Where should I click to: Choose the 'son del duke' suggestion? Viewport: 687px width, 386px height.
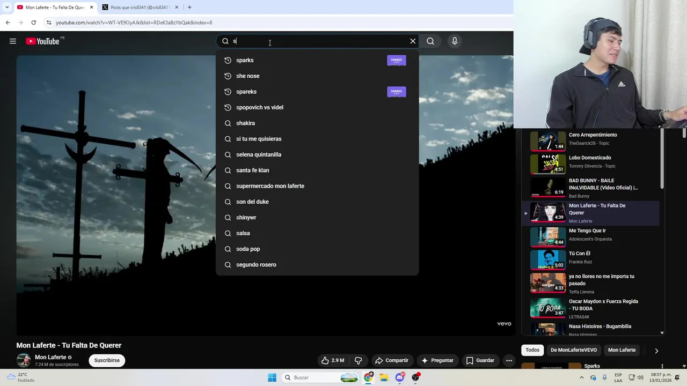[317, 202]
